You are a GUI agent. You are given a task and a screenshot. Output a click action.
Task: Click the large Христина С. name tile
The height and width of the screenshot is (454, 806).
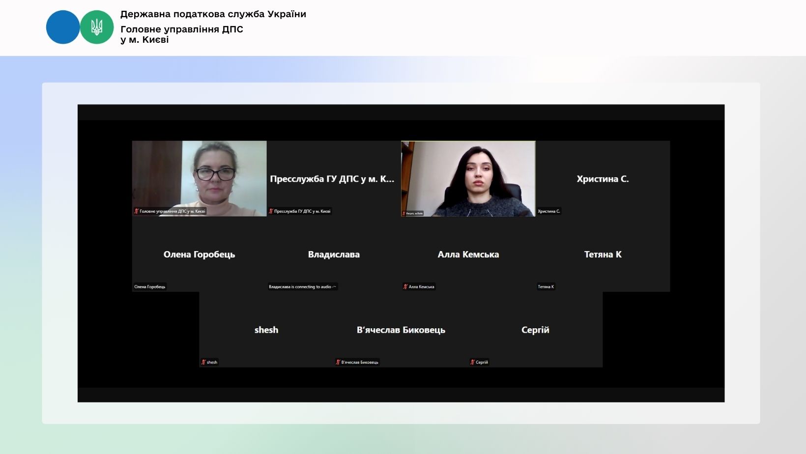pyautogui.click(x=603, y=179)
